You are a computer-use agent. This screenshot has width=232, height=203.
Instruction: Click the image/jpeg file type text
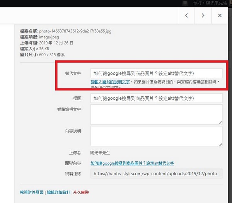[x=49, y=37]
